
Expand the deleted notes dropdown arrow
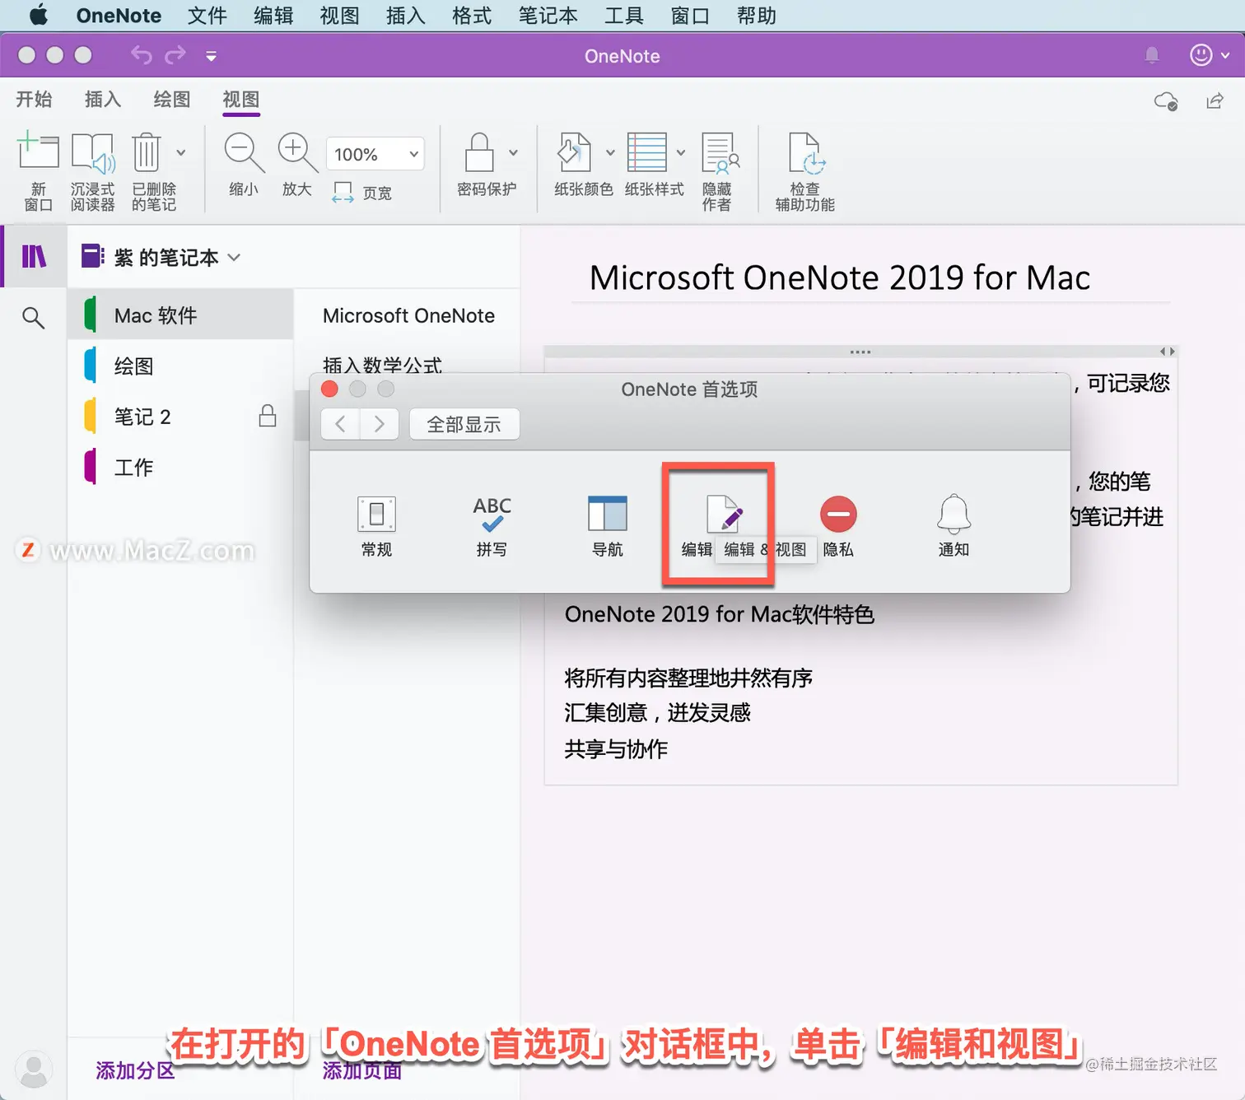[x=181, y=153]
